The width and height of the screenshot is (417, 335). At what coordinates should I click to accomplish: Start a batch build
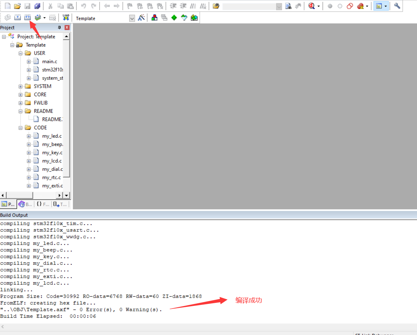coord(38,18)
